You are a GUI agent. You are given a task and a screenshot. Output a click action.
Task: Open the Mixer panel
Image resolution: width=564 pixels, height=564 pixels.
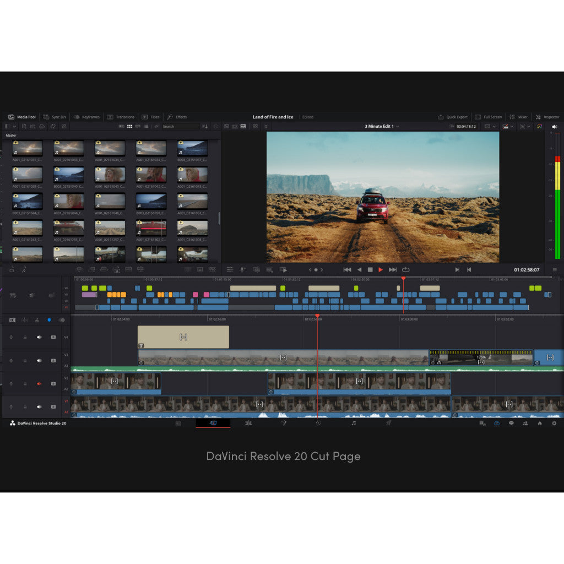pyautogui.click(x=518, y=117)
